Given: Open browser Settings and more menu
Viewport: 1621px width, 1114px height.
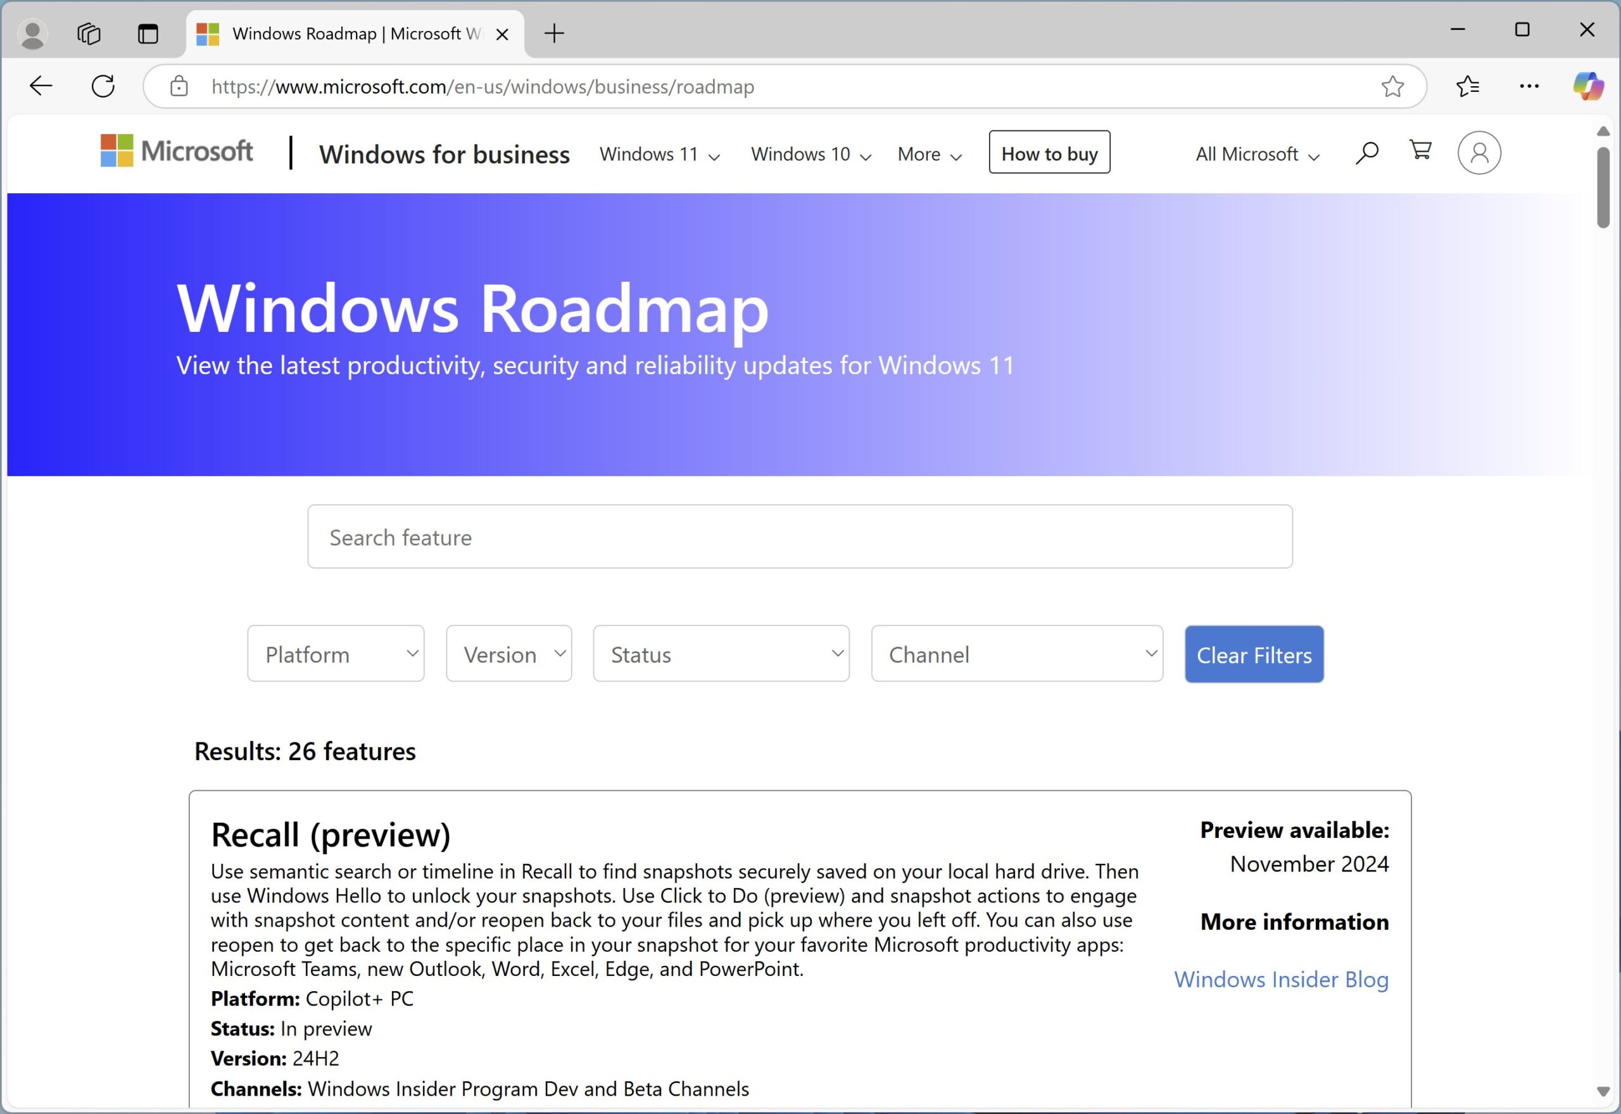Looking at the screenshot, I should (x=1529, y=87).
